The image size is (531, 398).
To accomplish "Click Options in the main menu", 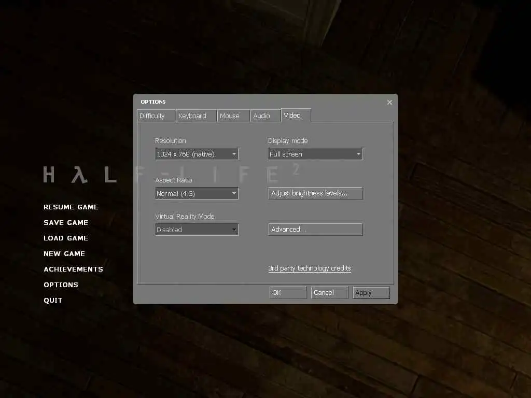I will click(61, 285).
